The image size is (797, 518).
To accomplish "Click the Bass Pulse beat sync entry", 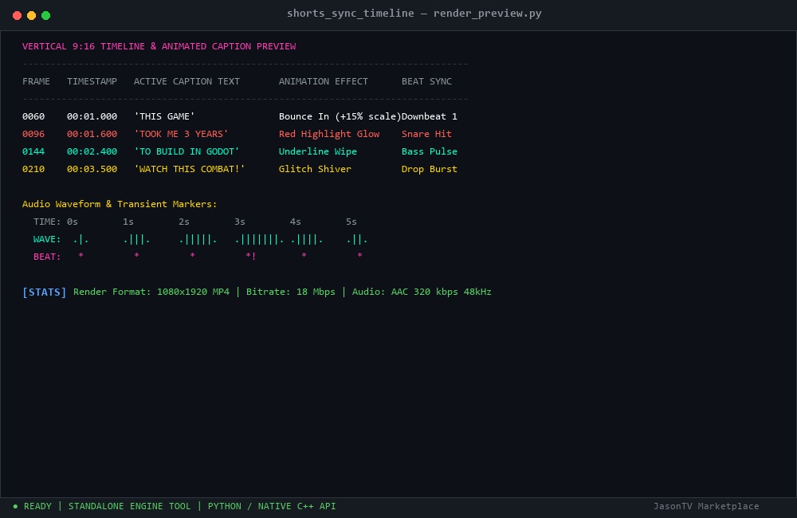I will pos(430,151).
